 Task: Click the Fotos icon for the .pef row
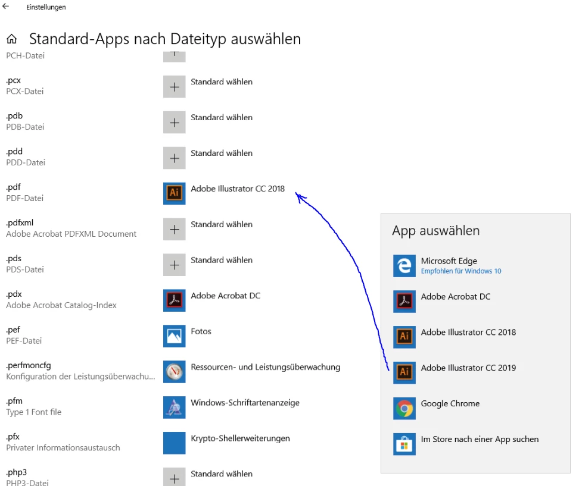(174, 336)
